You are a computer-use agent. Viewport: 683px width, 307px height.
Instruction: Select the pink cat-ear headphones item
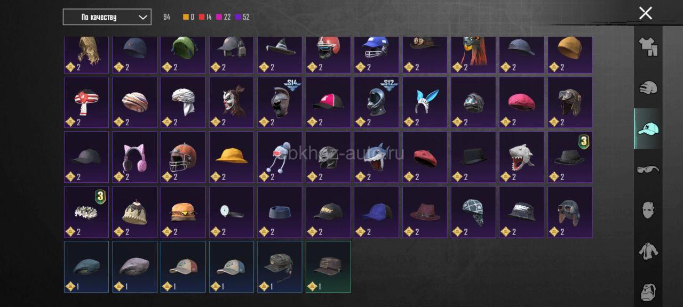[x=135, y=157]
